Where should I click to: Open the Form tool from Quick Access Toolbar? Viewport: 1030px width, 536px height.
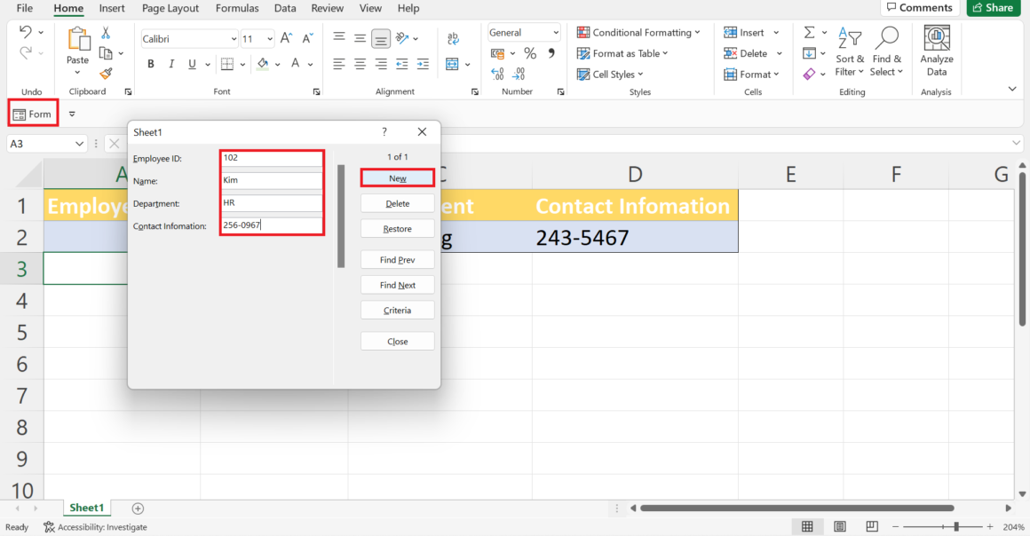(32, 114)
